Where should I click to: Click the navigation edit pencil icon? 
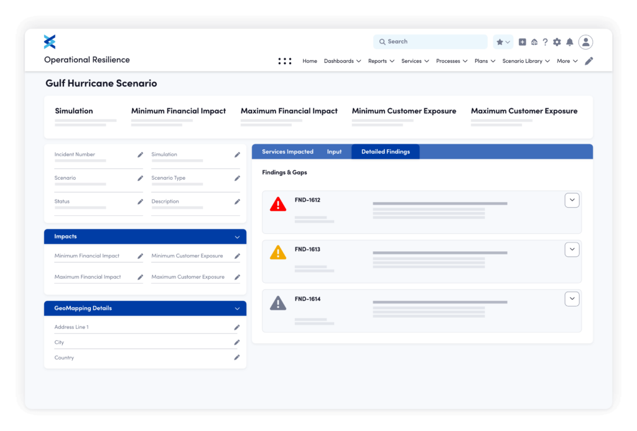[589, 60]
